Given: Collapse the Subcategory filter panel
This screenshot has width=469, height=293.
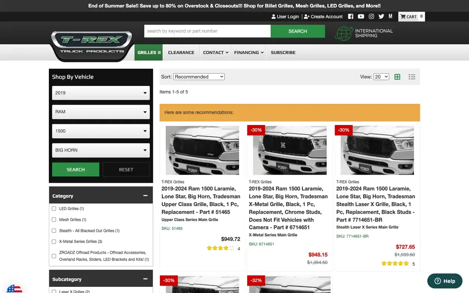Looking at the screenshot, I should (x=145, y=279).
